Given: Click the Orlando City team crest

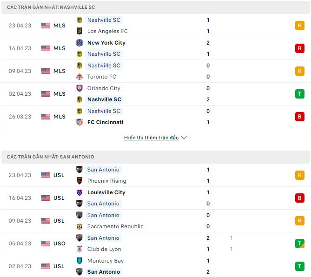Looking at the screenshot, I should pyautogui.click(x=79, y=88).
